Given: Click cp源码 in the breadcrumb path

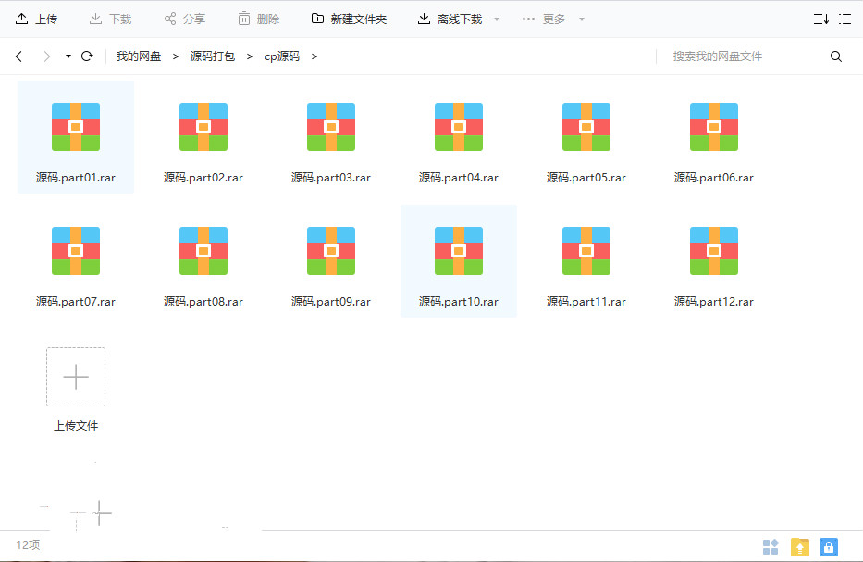Looking at the screenshot, I should [282, 56].
